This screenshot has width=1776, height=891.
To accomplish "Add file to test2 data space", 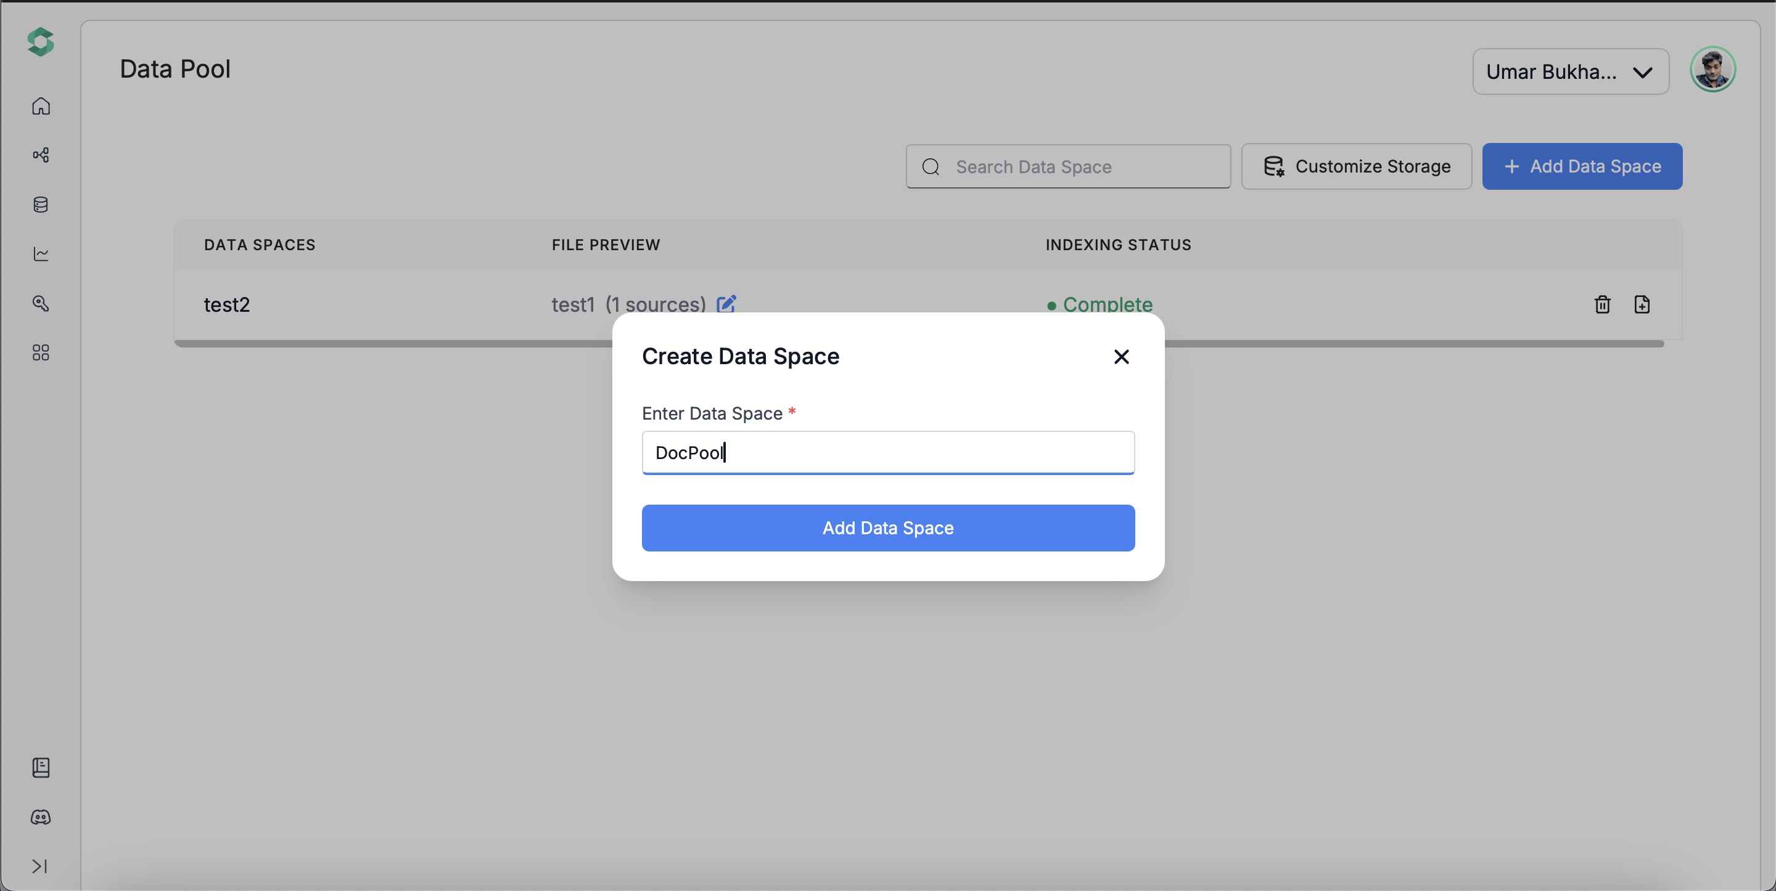I will pos(1642,304).
